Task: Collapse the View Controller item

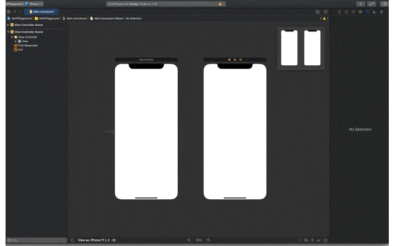Action: pyautogui.click(x=12, y=37)
